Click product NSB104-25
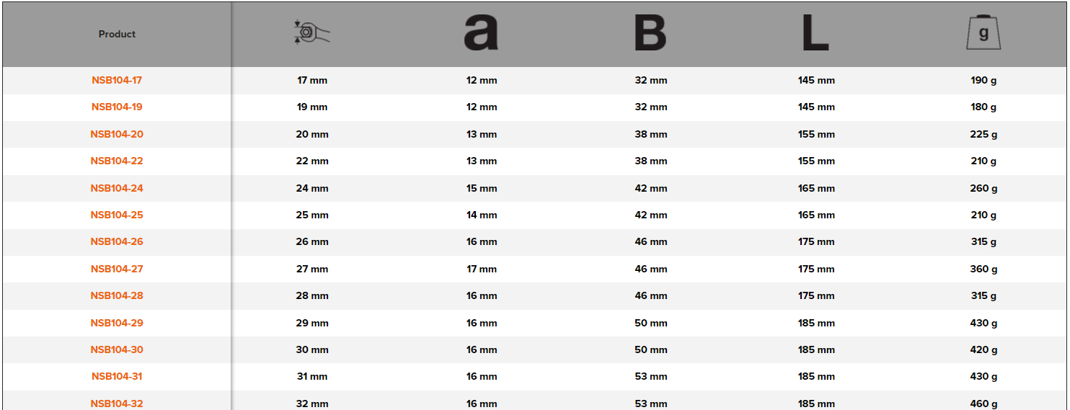 (x=117, y=215)
